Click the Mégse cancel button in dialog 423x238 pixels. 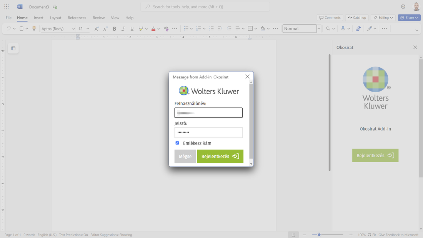185,156
